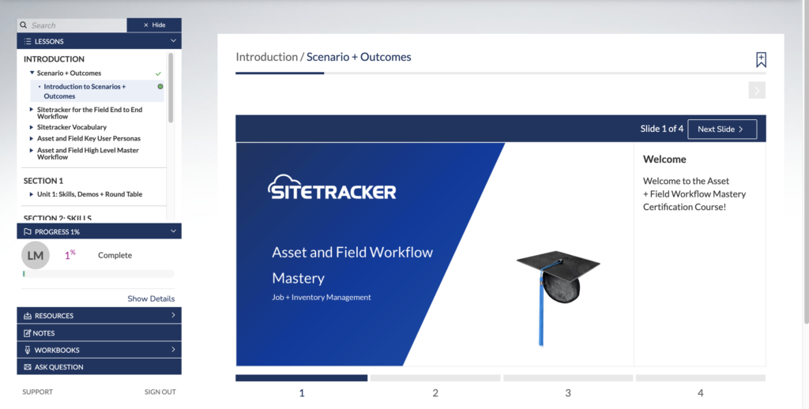Image resolution: width=809 pixels, height=409 pixels.
Task: Click the Workbooks pen icon
Action: pos(28,350)
